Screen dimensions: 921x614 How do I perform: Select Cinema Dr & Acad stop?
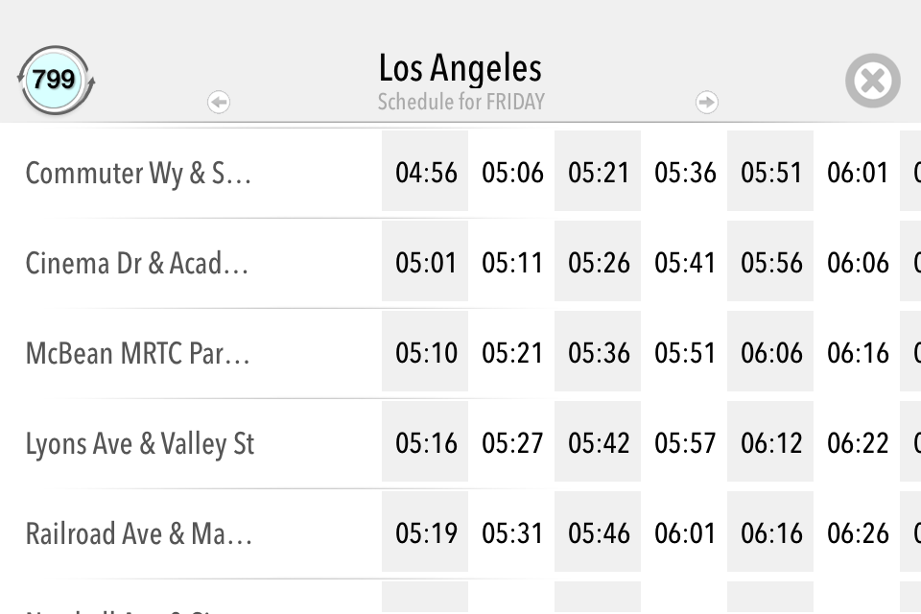[137, 263]
